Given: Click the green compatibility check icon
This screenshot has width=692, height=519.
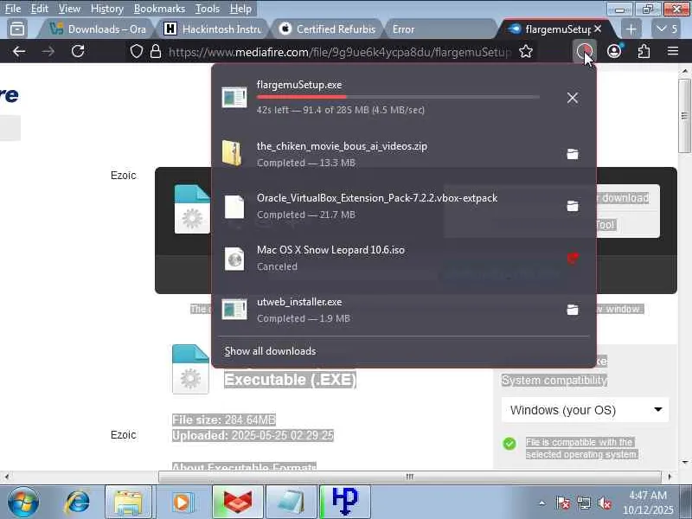Looking at the screenshot, I should coord(509,443).
